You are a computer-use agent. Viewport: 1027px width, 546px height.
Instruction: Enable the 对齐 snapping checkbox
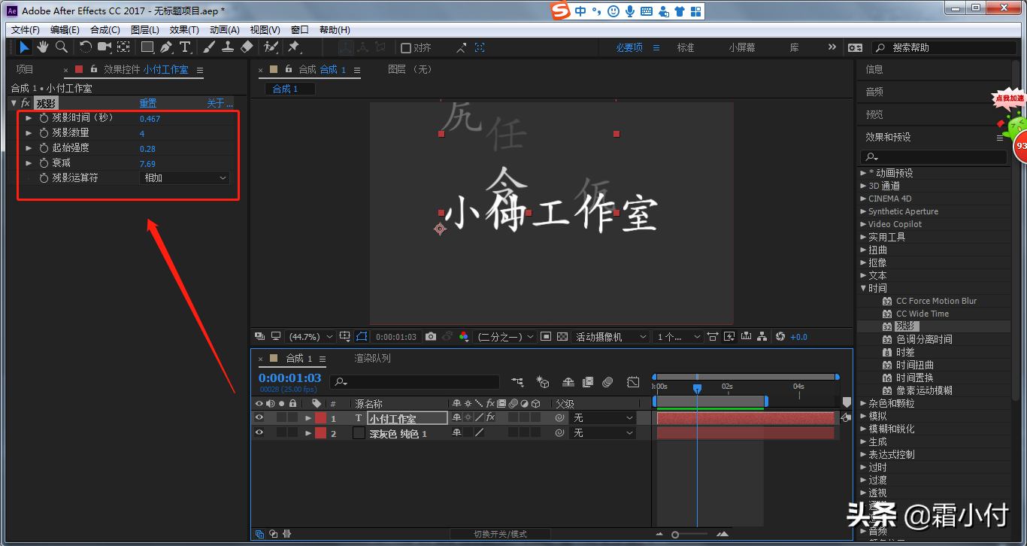coord(406,48)
